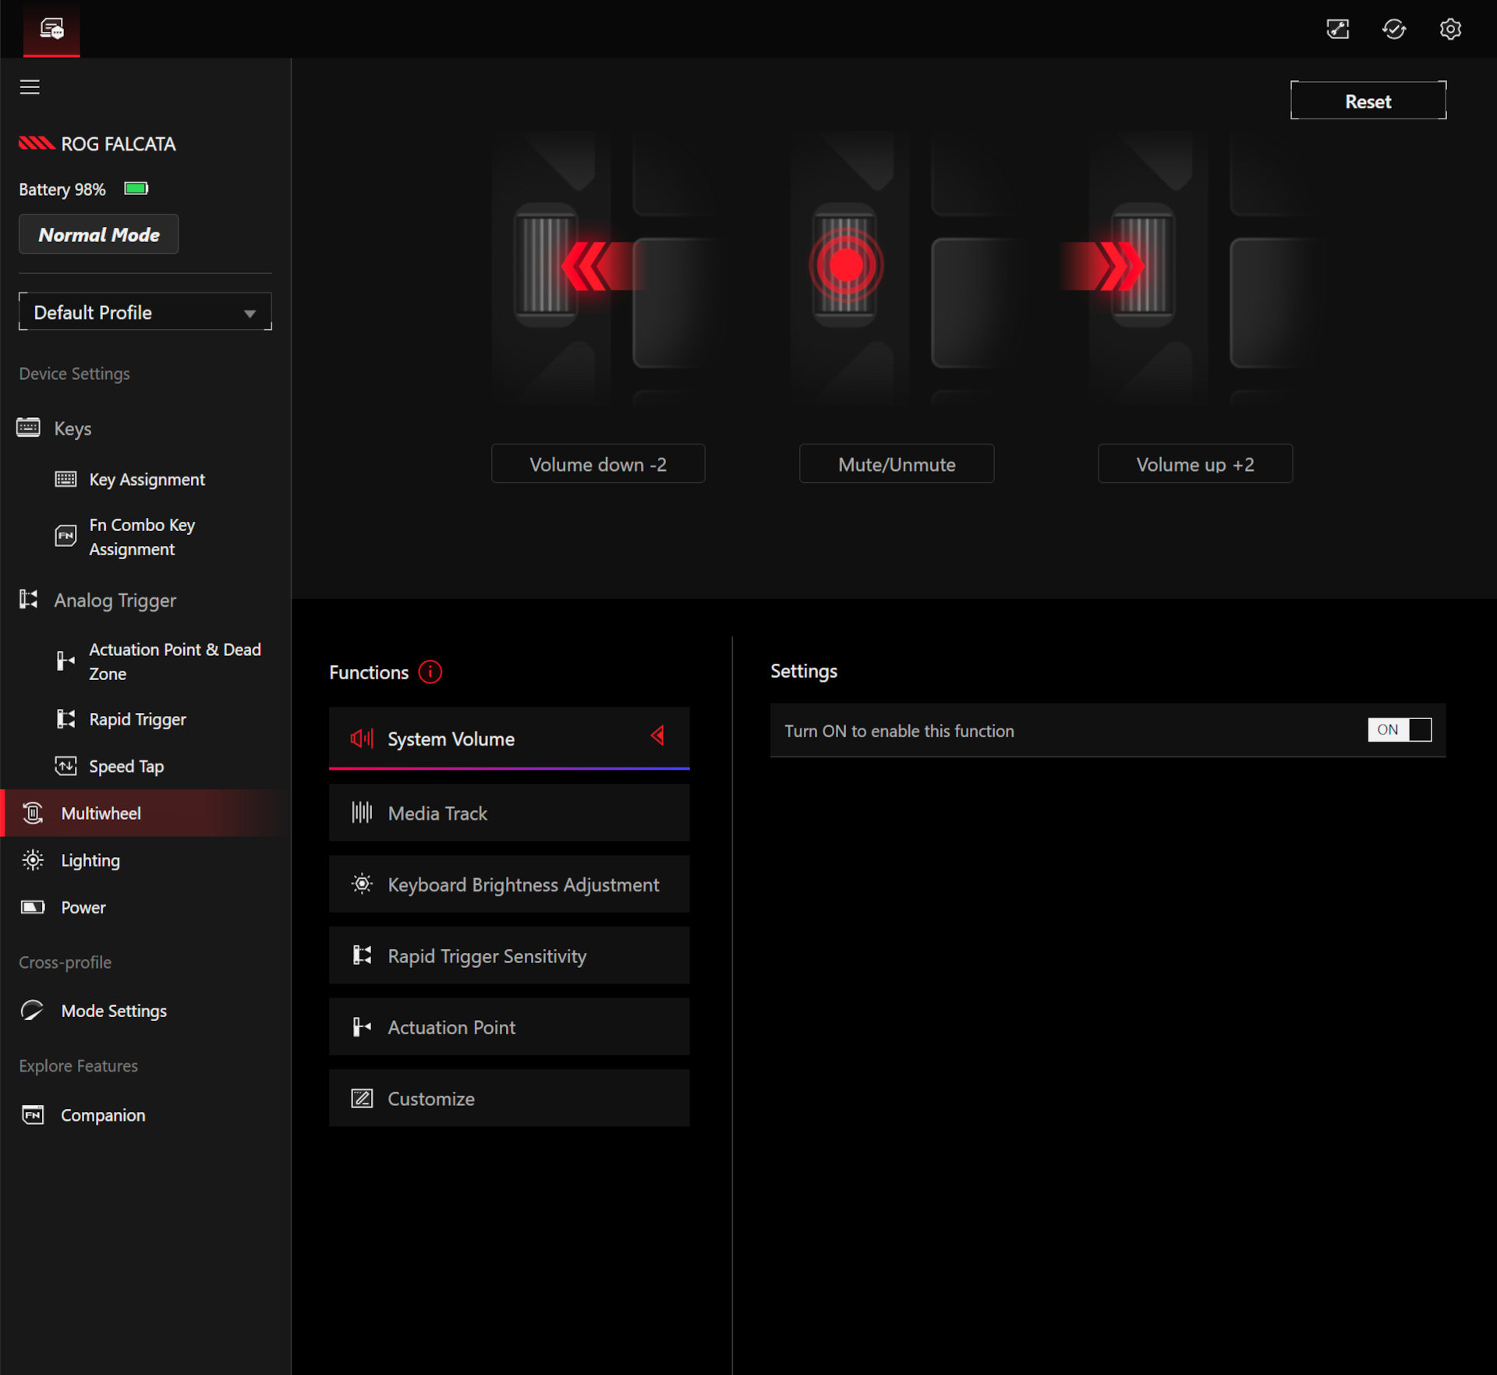Image resolution: width=1497 pixels, height=1375 pixels.
Task: Select the Key Assignment icon in the sidebar
Action: tap(66, 479)
